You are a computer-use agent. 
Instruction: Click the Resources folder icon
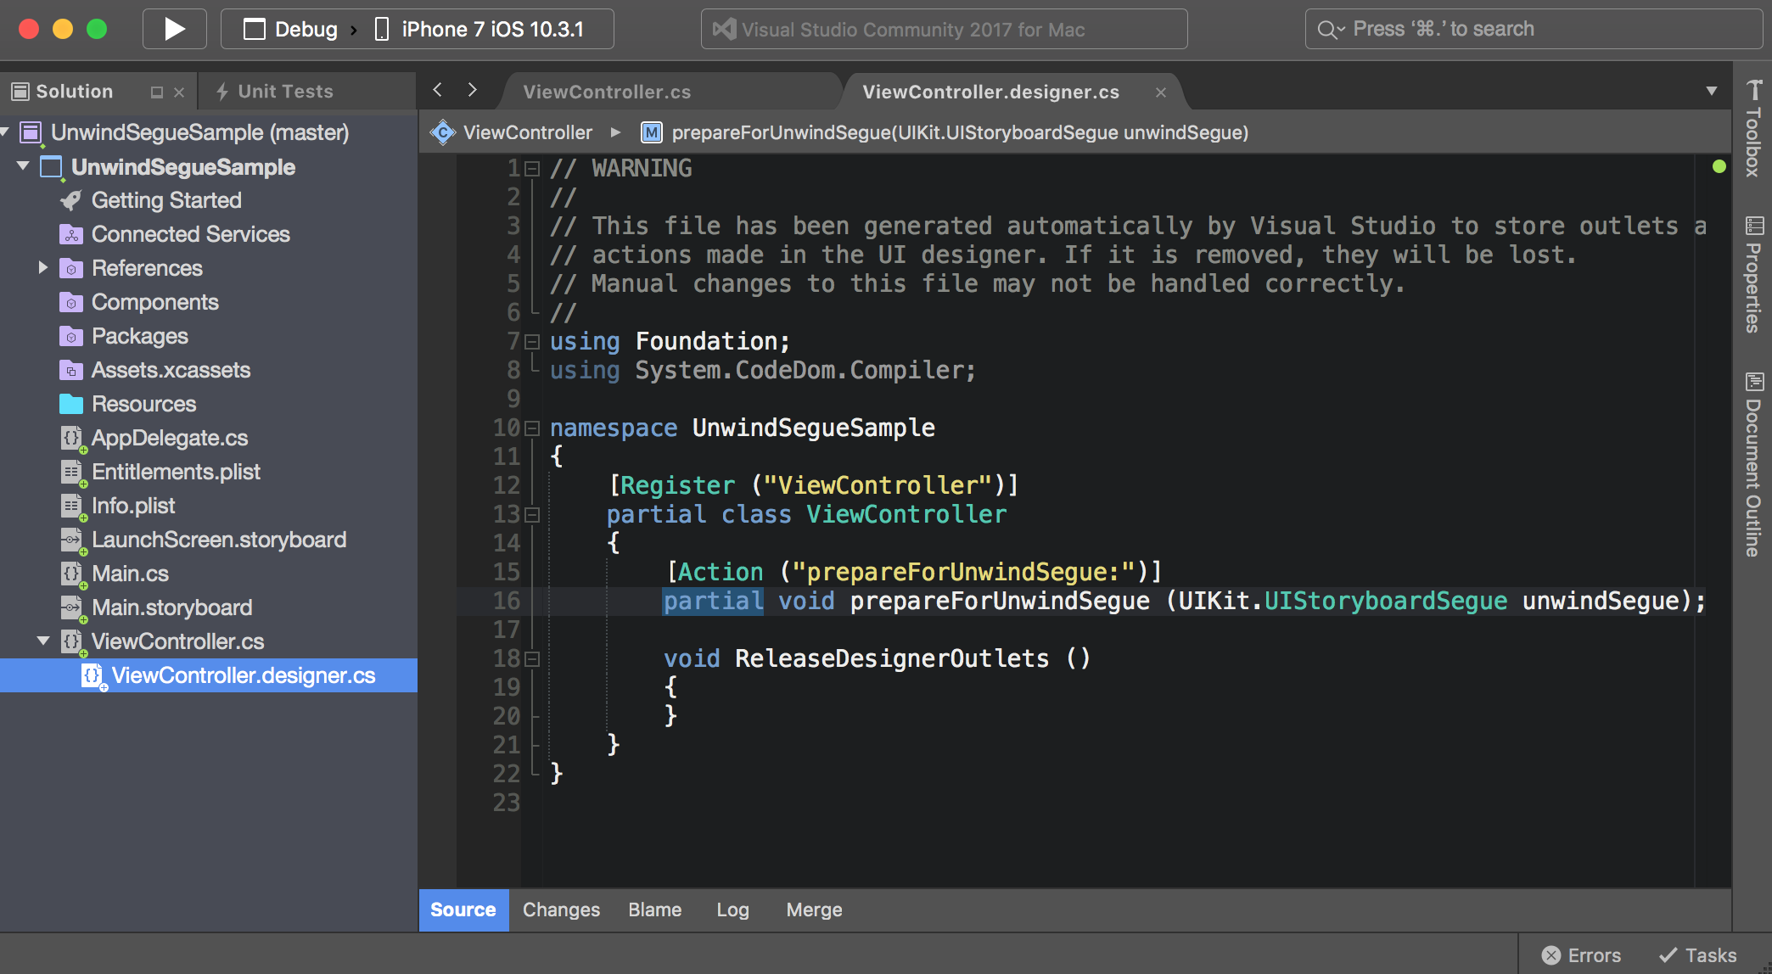click(71, 404)
